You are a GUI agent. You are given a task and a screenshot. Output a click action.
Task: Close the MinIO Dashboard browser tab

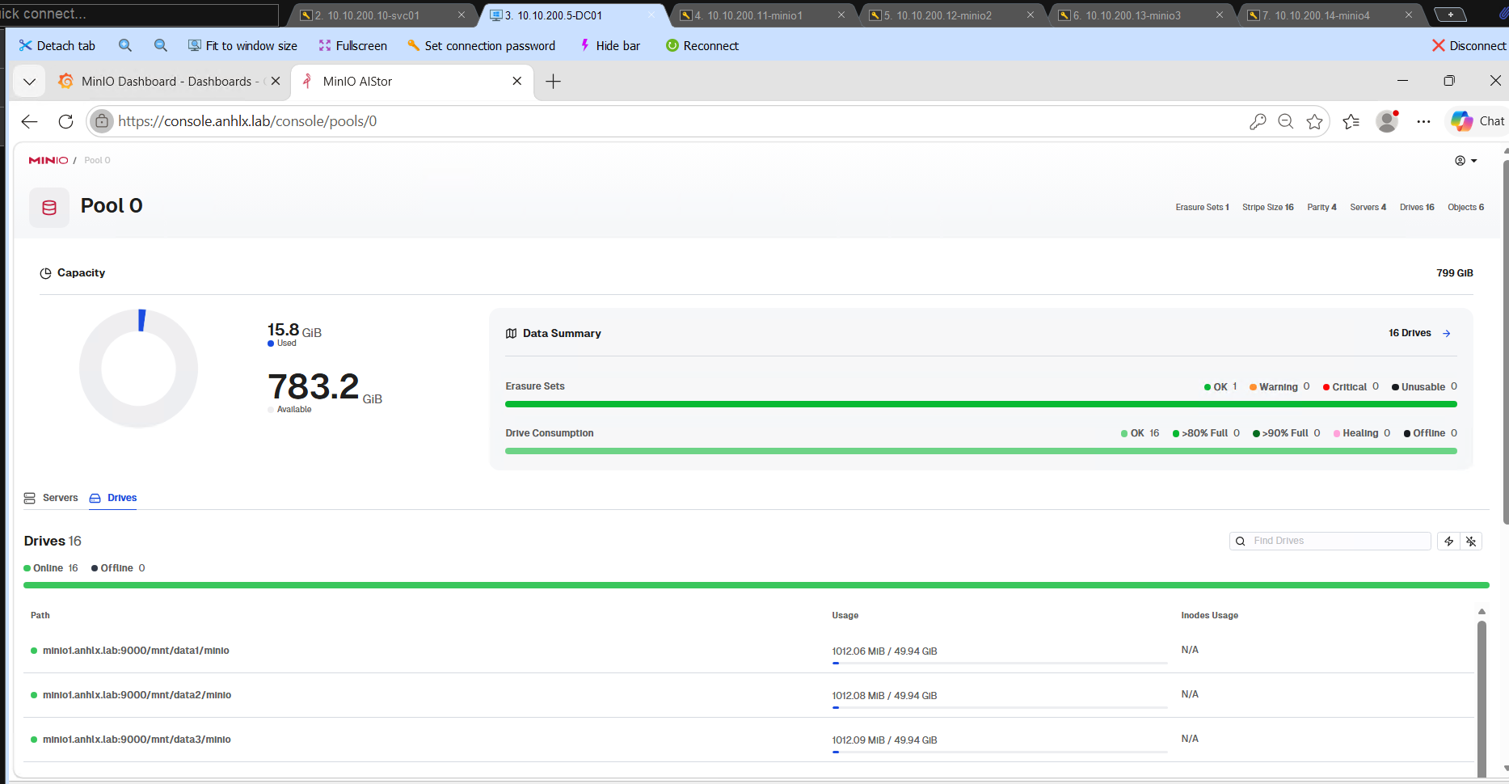pos(276,81)
